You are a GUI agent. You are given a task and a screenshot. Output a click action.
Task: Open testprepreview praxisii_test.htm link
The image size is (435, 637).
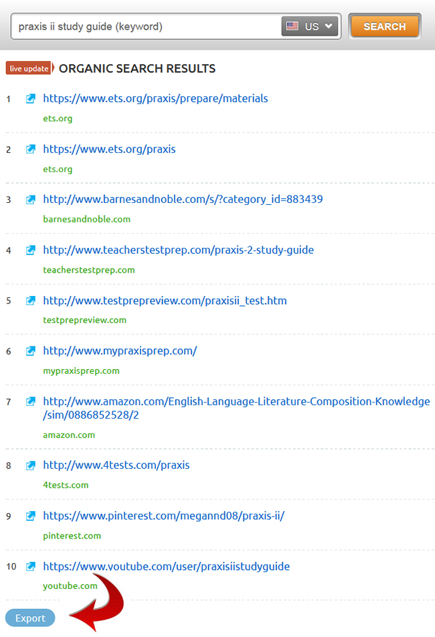click(165, 301)
